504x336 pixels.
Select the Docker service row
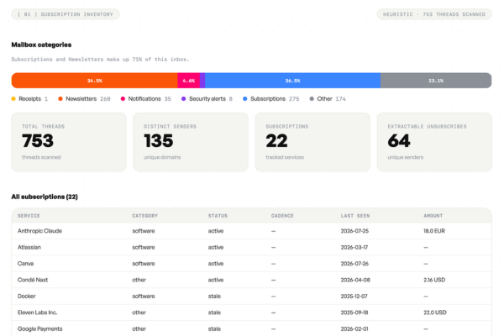point(251,297)
